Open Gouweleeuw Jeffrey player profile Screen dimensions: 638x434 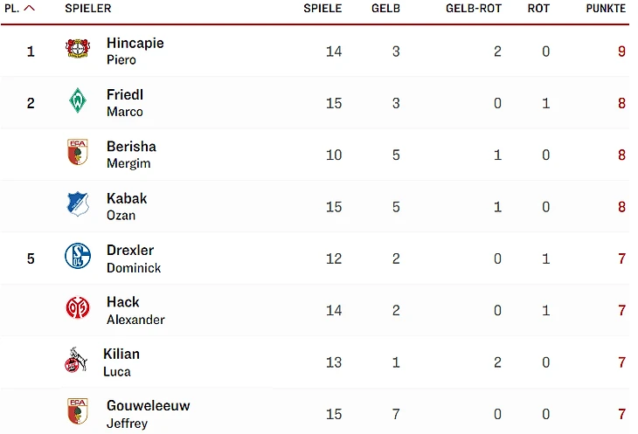click(148, 413)
